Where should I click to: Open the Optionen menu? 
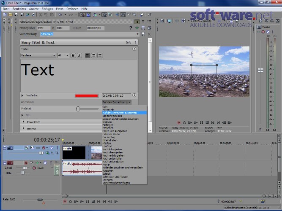tap(72, 9)
